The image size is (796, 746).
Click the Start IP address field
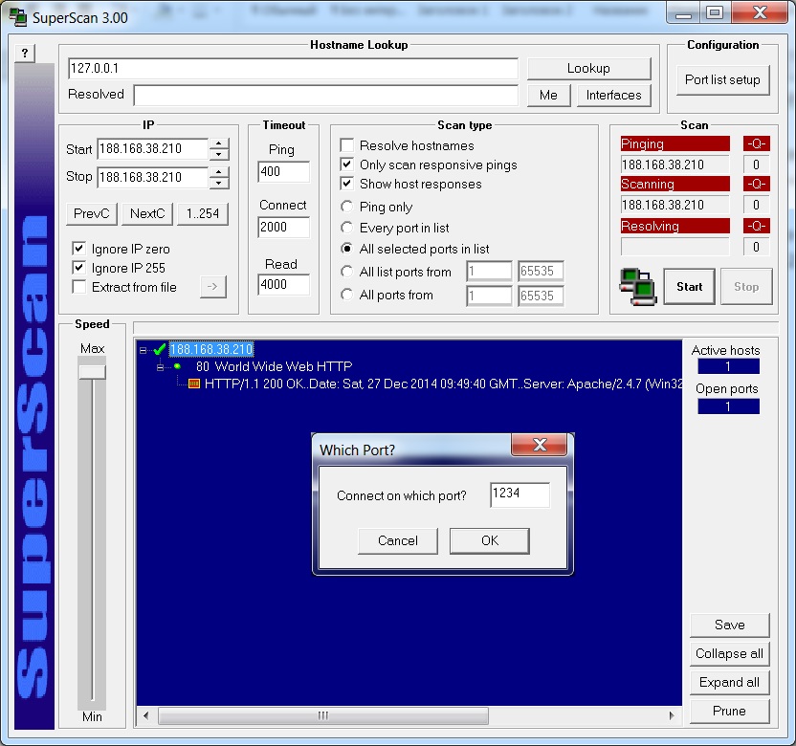[153, 149]
